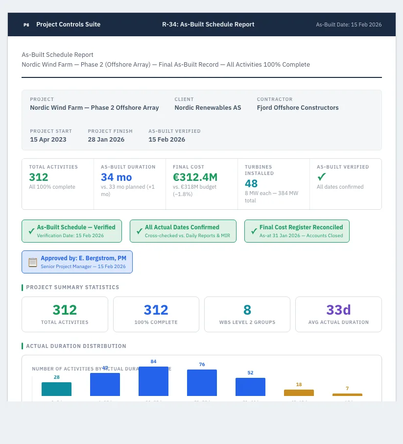Click checkmark icon in All Actual Dates Confirmed badge

point(140,231)
